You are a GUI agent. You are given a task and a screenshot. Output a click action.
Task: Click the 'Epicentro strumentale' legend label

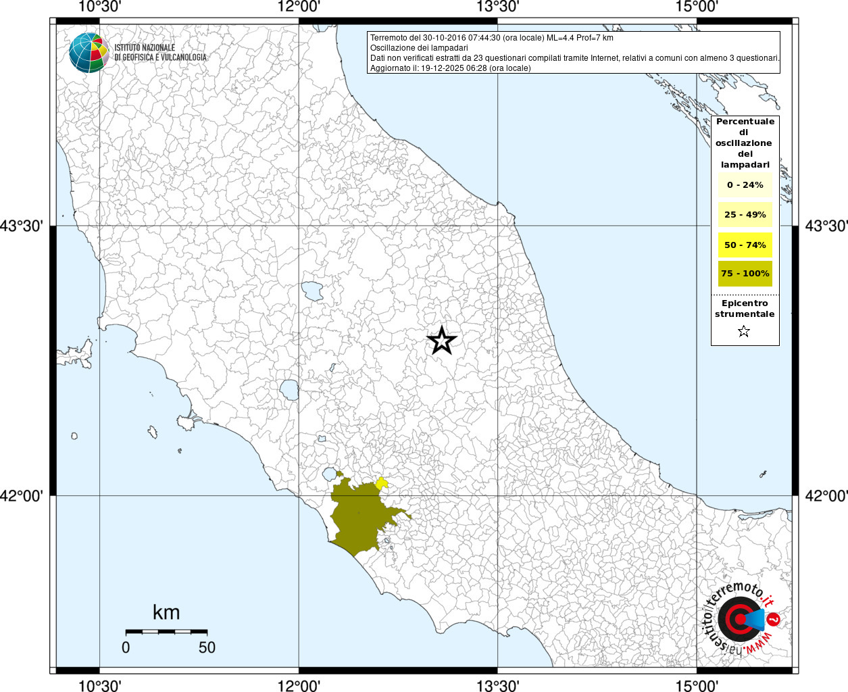point(745,309)
